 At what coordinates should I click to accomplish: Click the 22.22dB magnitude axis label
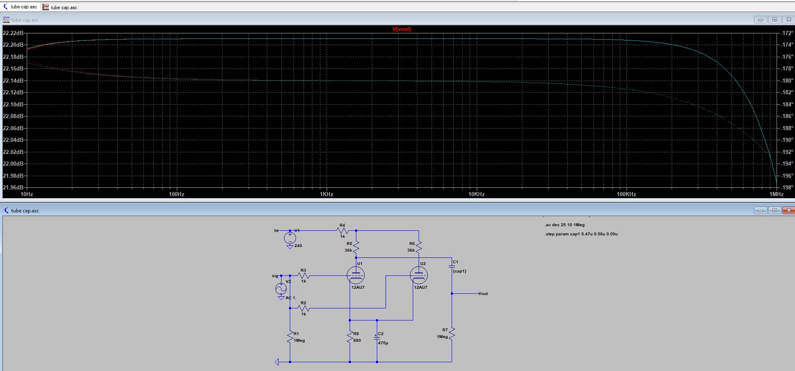click(x=13, y=33)
